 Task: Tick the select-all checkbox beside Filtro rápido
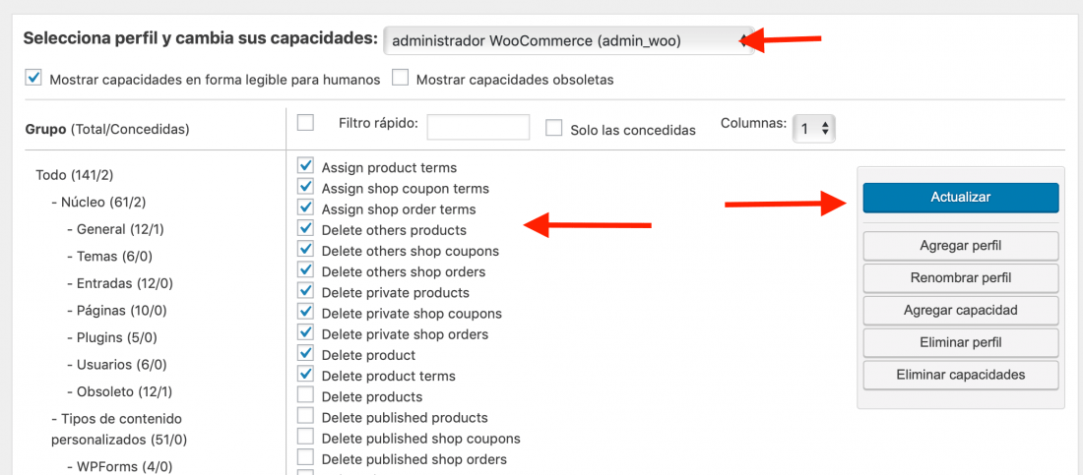tap(305, 122)
